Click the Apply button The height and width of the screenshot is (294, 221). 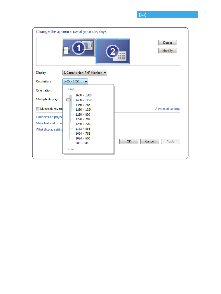tap(170, 141)
